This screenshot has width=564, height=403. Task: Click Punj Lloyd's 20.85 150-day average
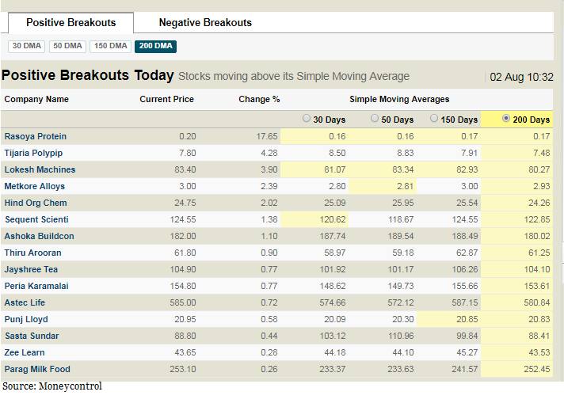pos(467,319)
